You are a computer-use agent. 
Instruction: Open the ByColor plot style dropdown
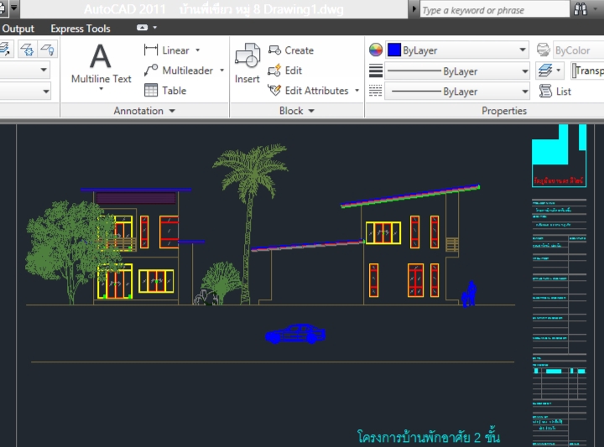coord(578,50)
